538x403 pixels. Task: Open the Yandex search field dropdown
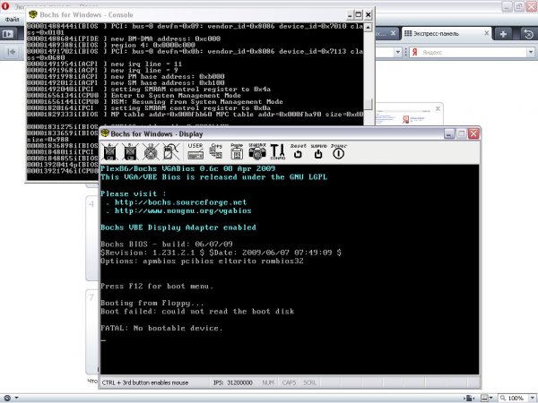click(531, 52)
